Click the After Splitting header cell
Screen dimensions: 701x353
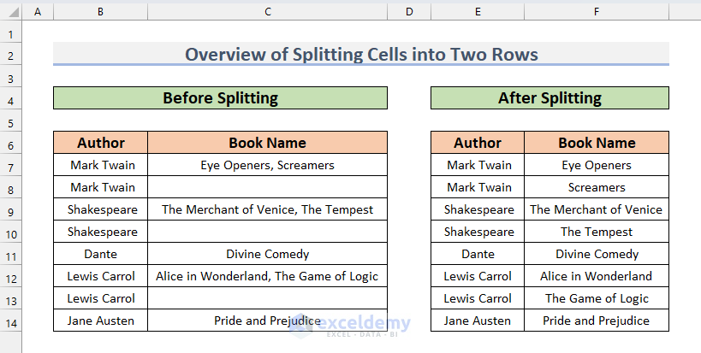(x=550, y=98)
